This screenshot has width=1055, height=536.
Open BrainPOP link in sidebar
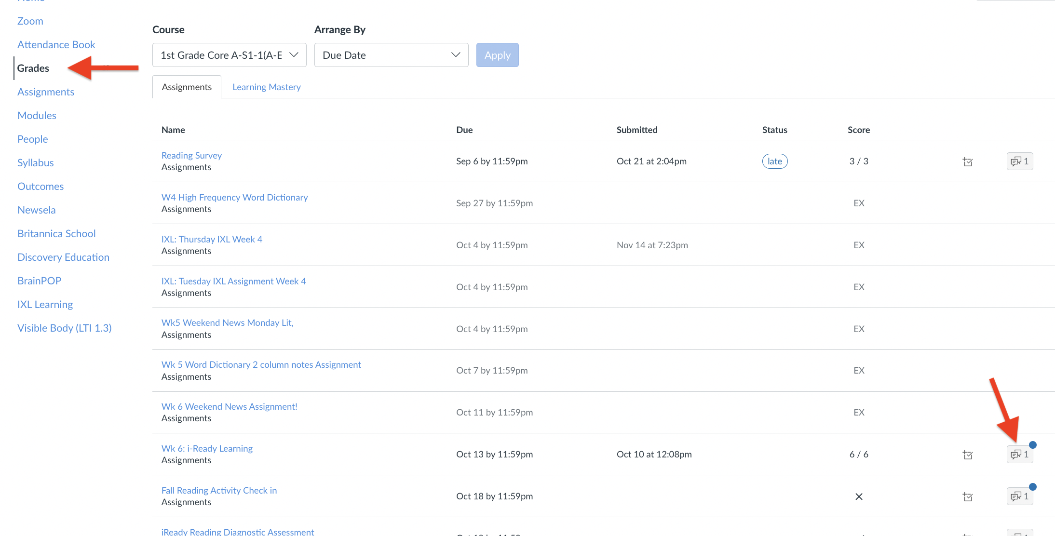pyautogui.click(x=40, y=281)
